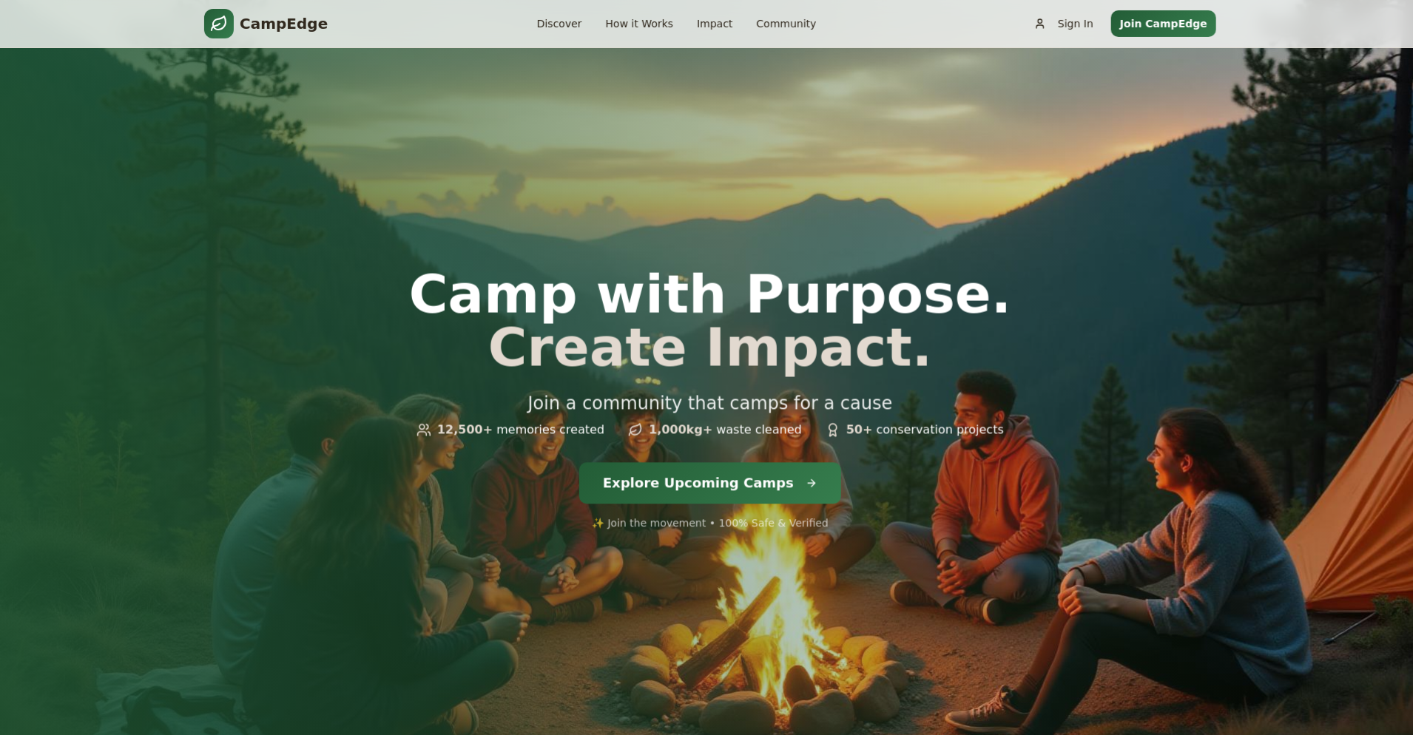Click the leaf icon next to waste cleaned

635,430
